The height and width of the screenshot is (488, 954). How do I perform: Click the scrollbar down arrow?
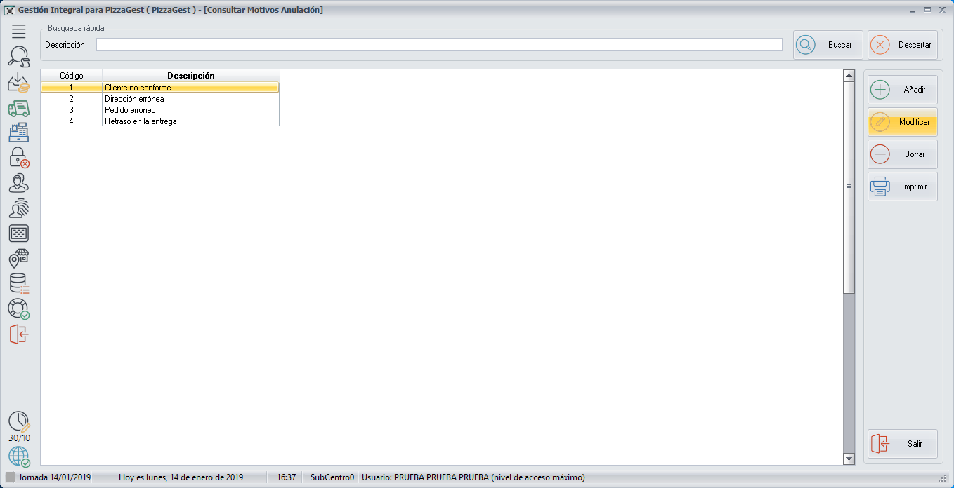click(849, 459)
